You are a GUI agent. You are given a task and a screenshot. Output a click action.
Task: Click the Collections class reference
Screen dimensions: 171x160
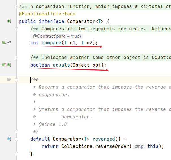click(77, 146)
